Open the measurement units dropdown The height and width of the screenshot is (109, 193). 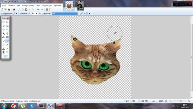(x=157, y=101)
